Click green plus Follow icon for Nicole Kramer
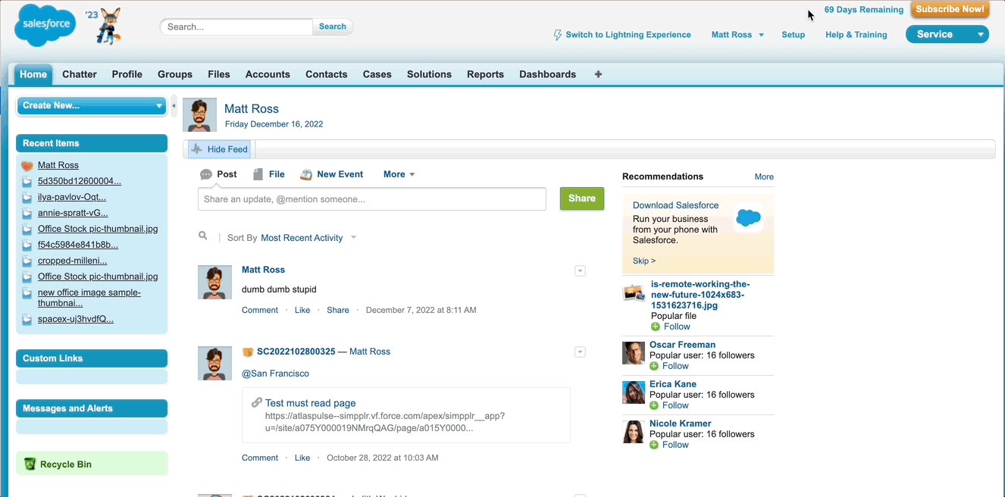This screenshot has width=1005, height=497. pyautogui.click(x=655, y=445)
